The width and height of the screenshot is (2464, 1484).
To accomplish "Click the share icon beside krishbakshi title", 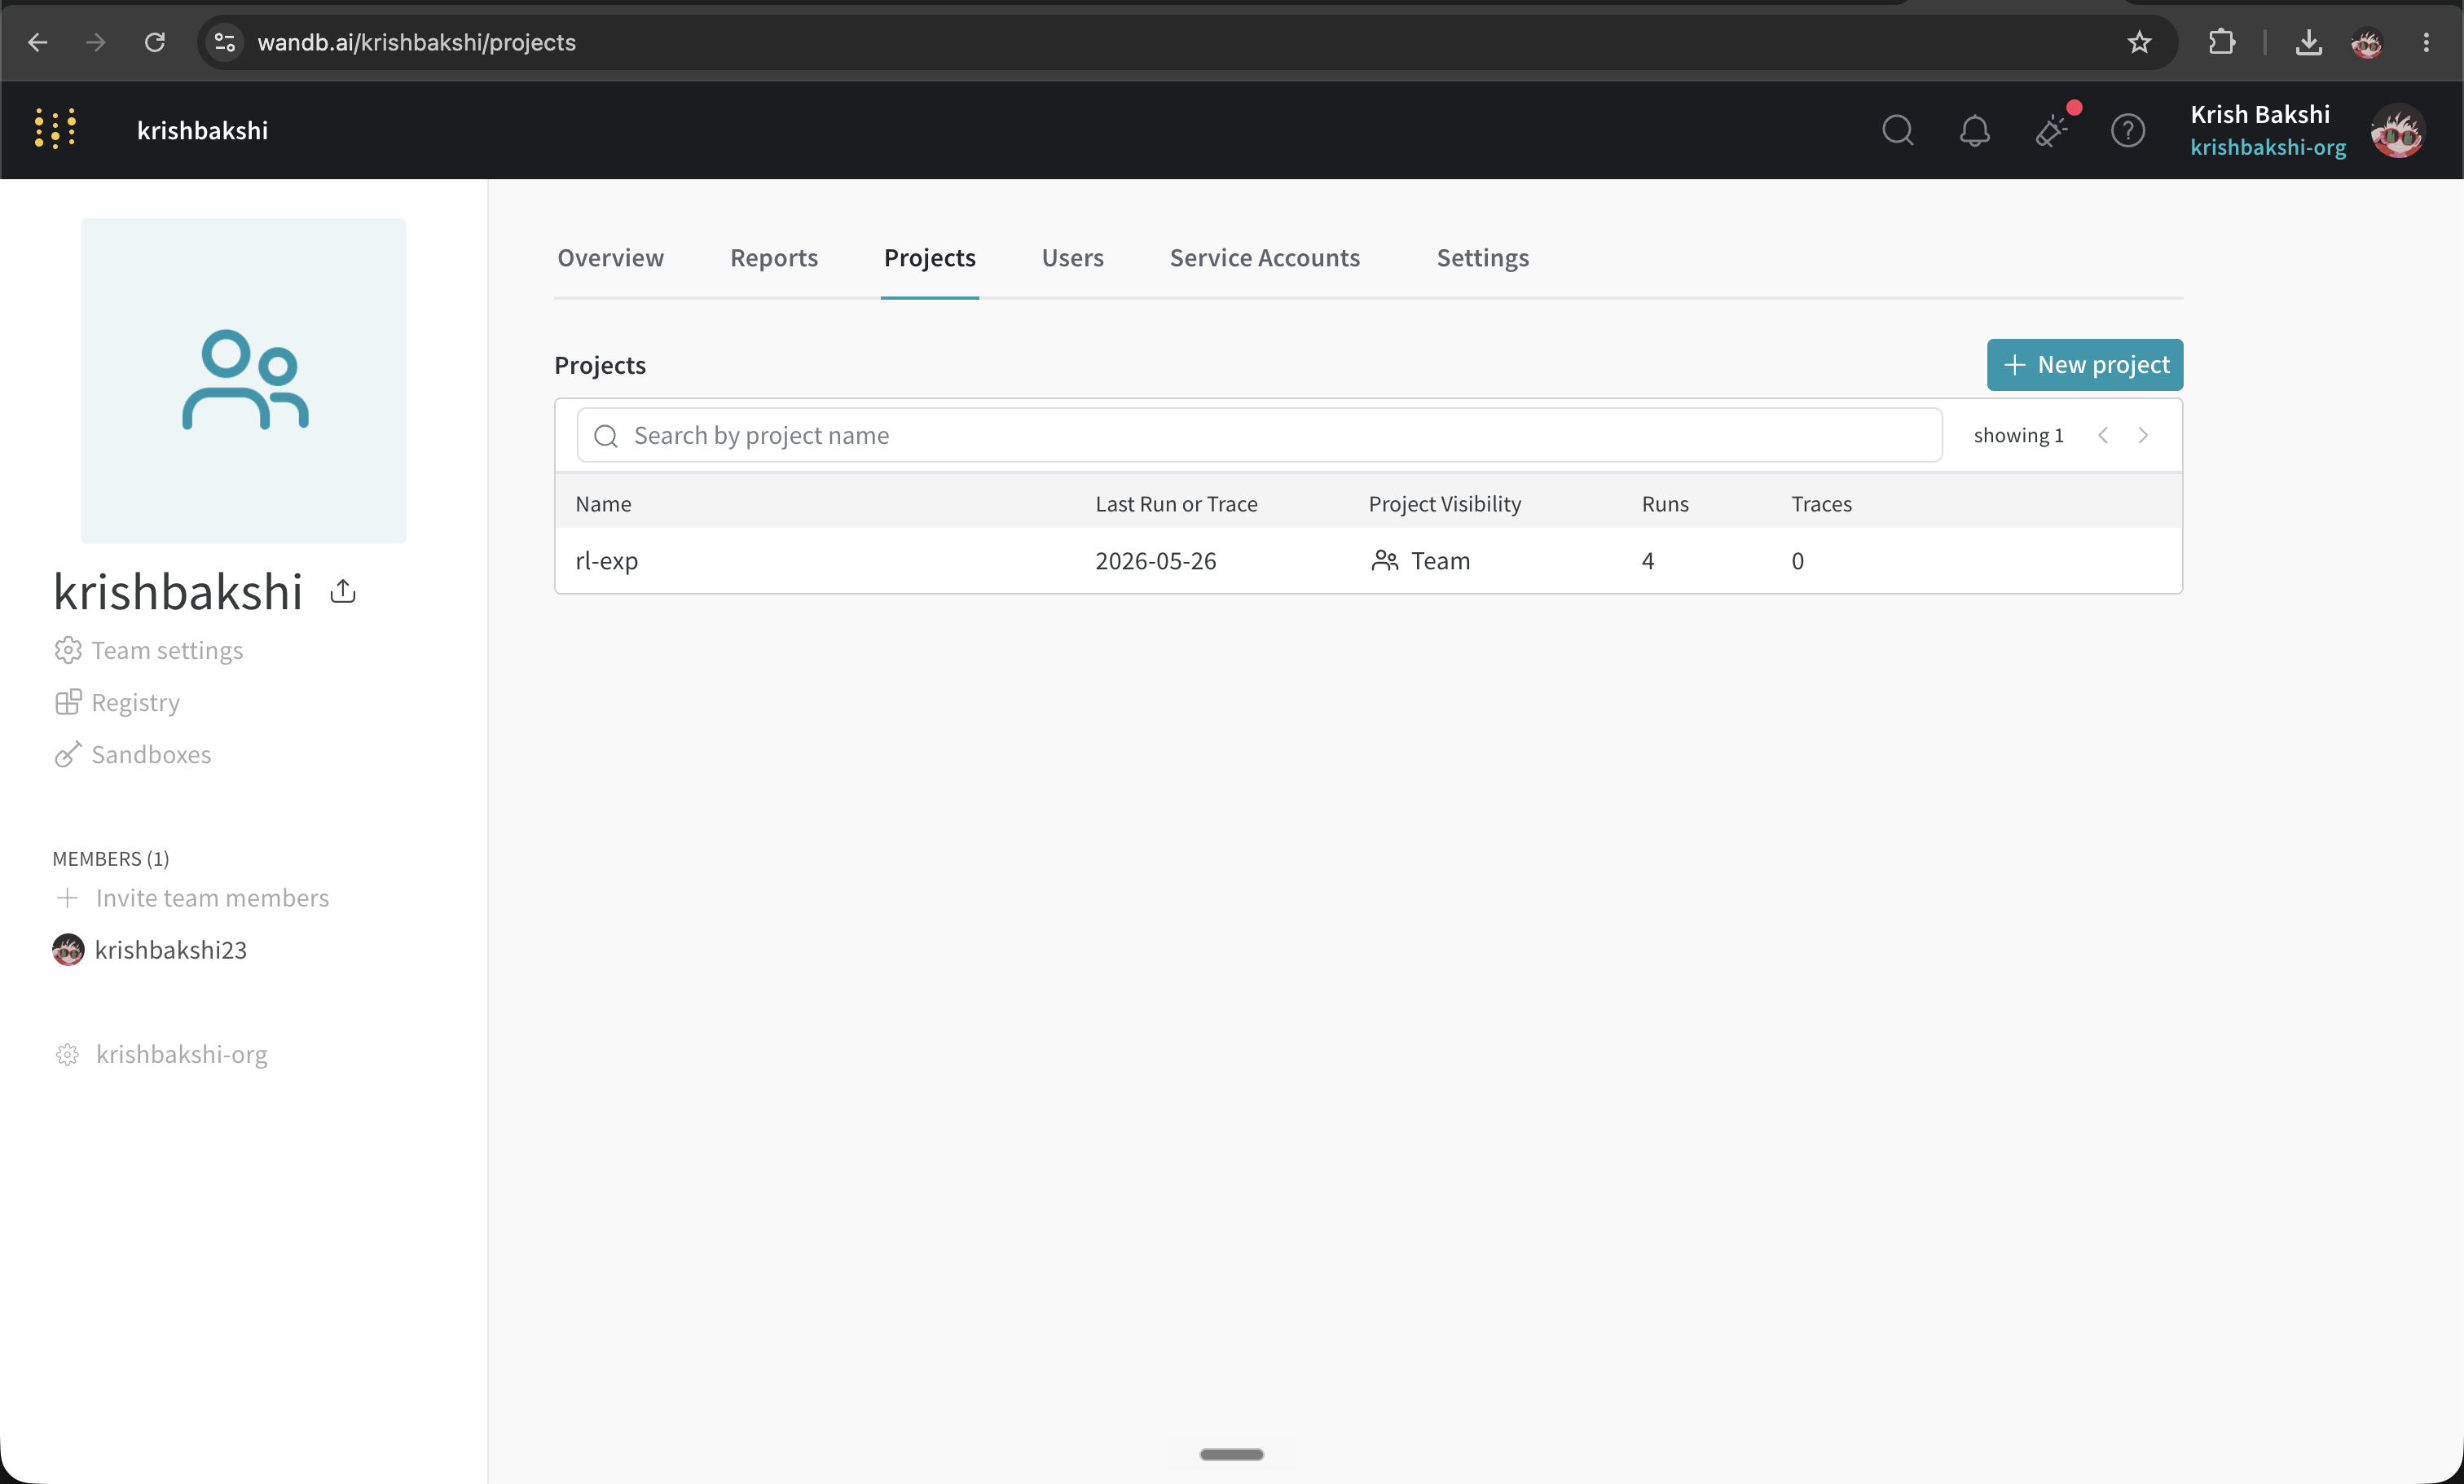I will (x=343, y=591).
